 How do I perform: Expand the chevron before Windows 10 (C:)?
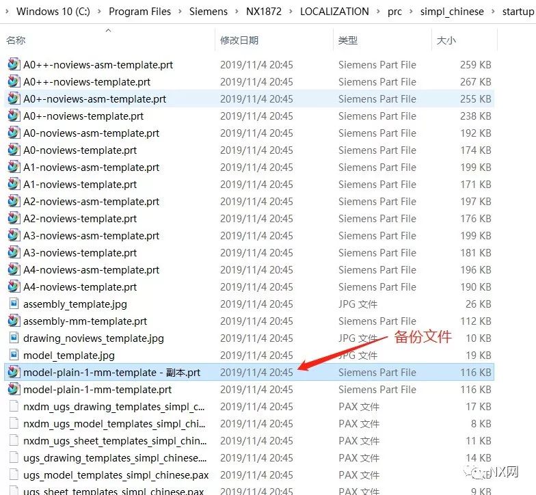8,11
